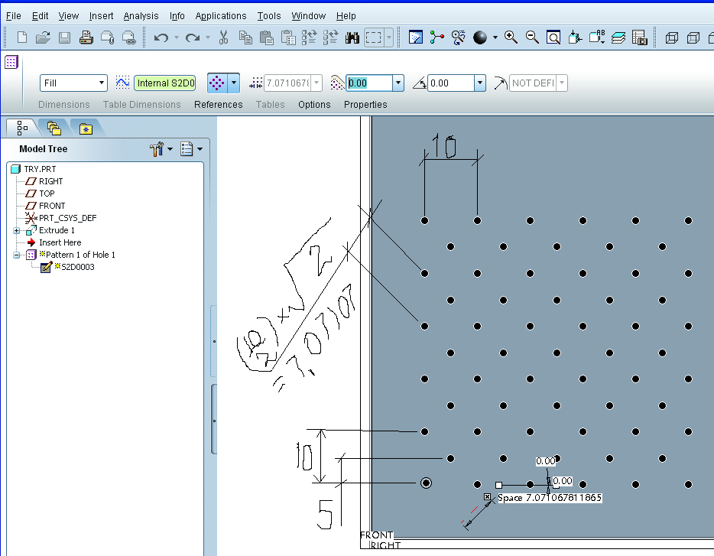Open the undo history dropdown arrow
The width and height of the screenshot is (714, 556).
tap(177, 37)
